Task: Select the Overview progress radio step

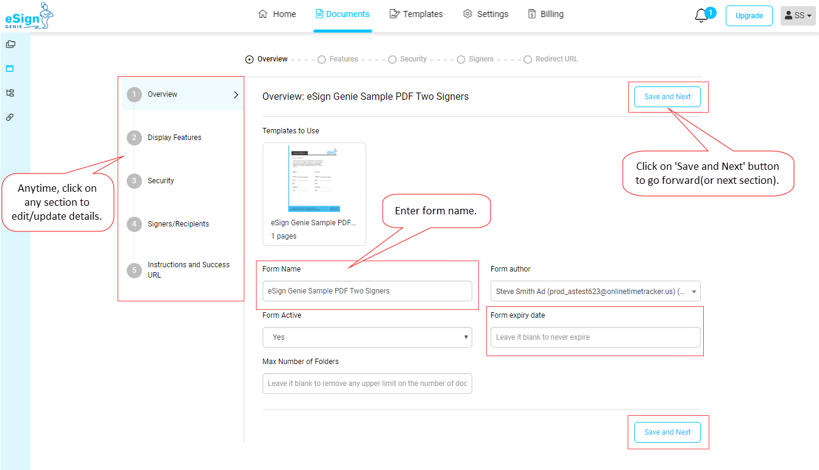Action: (249, 60)
